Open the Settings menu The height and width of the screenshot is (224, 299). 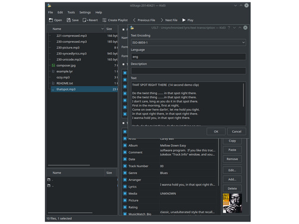[x=85, y=12]
